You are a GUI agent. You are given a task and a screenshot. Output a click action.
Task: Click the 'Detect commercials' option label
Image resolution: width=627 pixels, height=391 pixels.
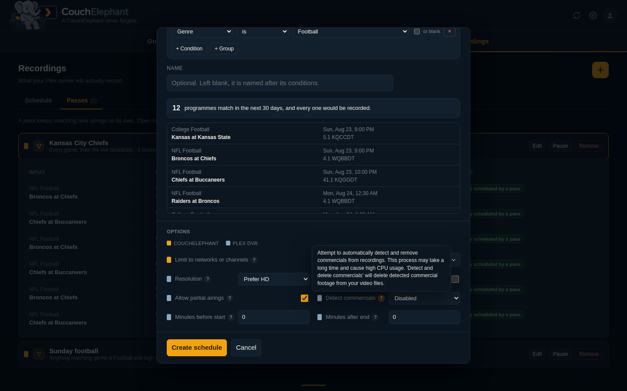351,298
